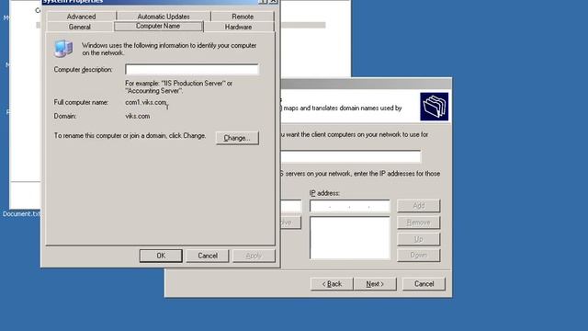Select the Remote tab
588x331 pixels.
tap(243, 17)
